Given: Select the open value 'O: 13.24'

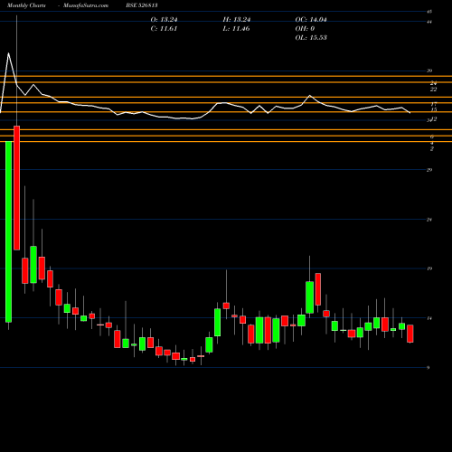Looking at the screenshot, I should coord(164,20).
